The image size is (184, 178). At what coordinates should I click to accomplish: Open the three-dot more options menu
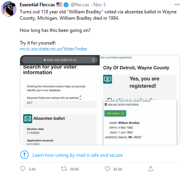tap(177, 4)
